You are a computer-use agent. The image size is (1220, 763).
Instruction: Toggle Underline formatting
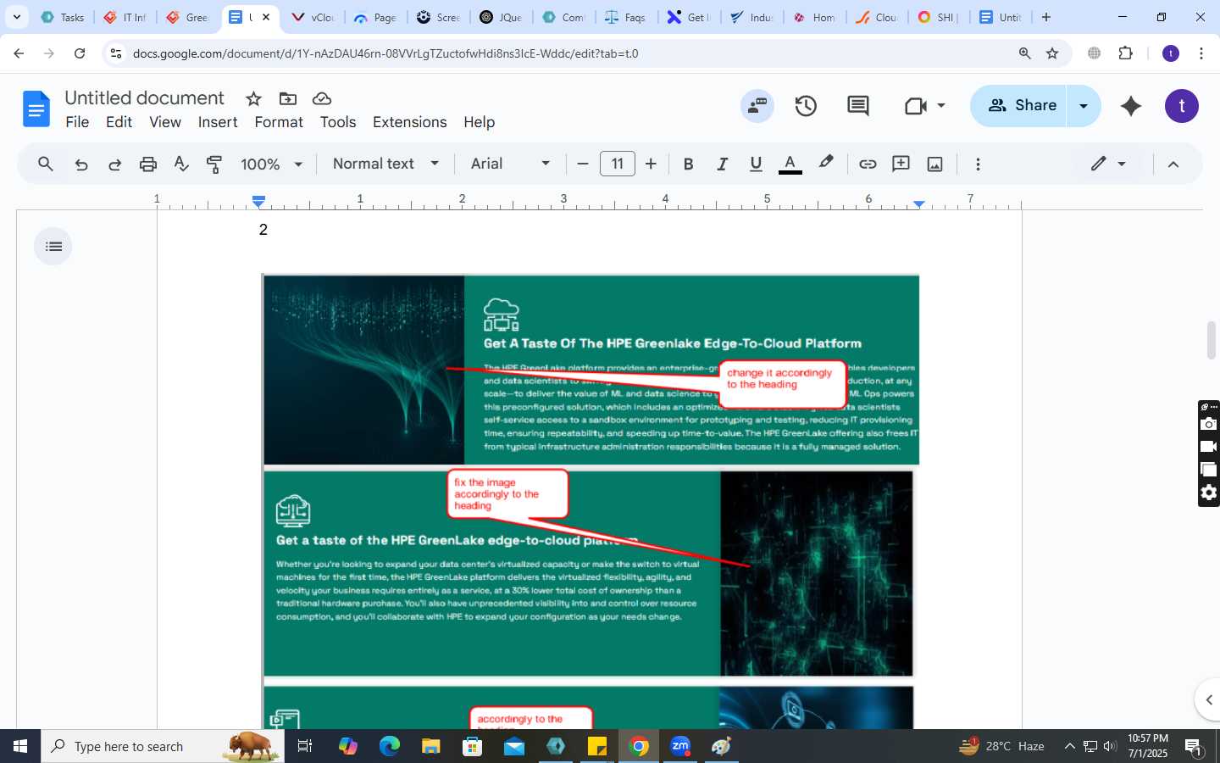coord(756,164)
